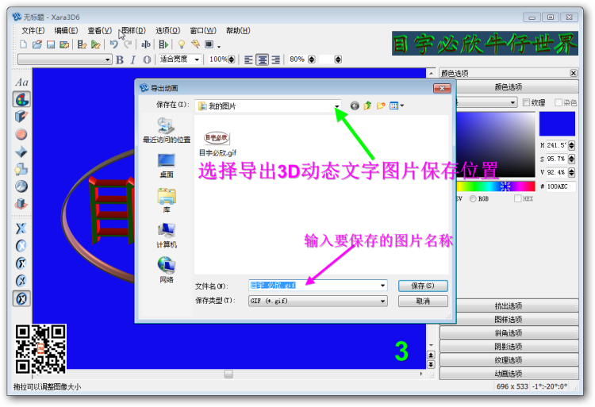Click the 取消 cancel button
This screenshot has width=595, height=407.
pos(423,301)
